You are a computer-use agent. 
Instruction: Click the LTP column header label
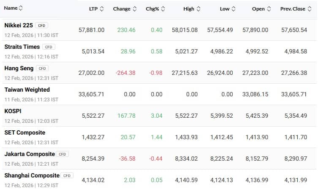coord(93,9)
